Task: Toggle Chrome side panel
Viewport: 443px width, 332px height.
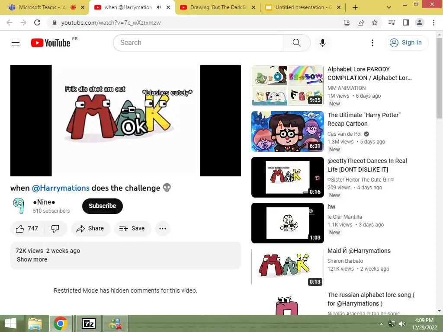Action: (406, 22)
